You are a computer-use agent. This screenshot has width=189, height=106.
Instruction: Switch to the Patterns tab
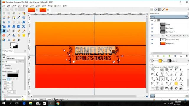[163, 61]
